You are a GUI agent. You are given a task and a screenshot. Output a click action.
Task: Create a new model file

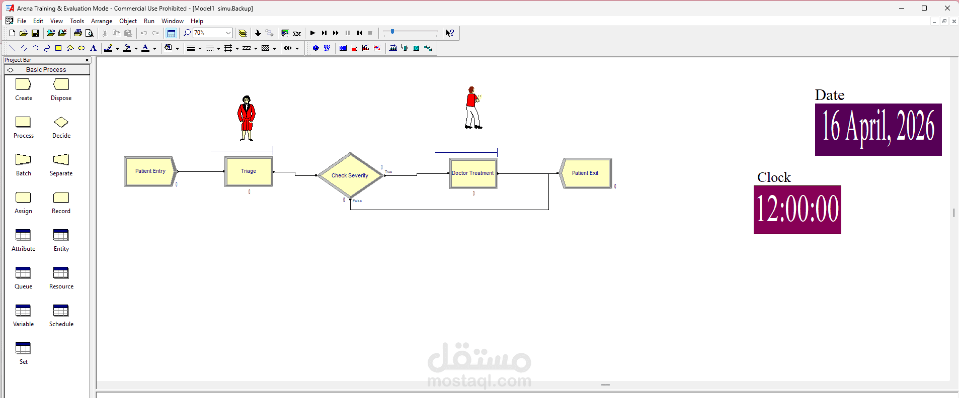(12, 33)
